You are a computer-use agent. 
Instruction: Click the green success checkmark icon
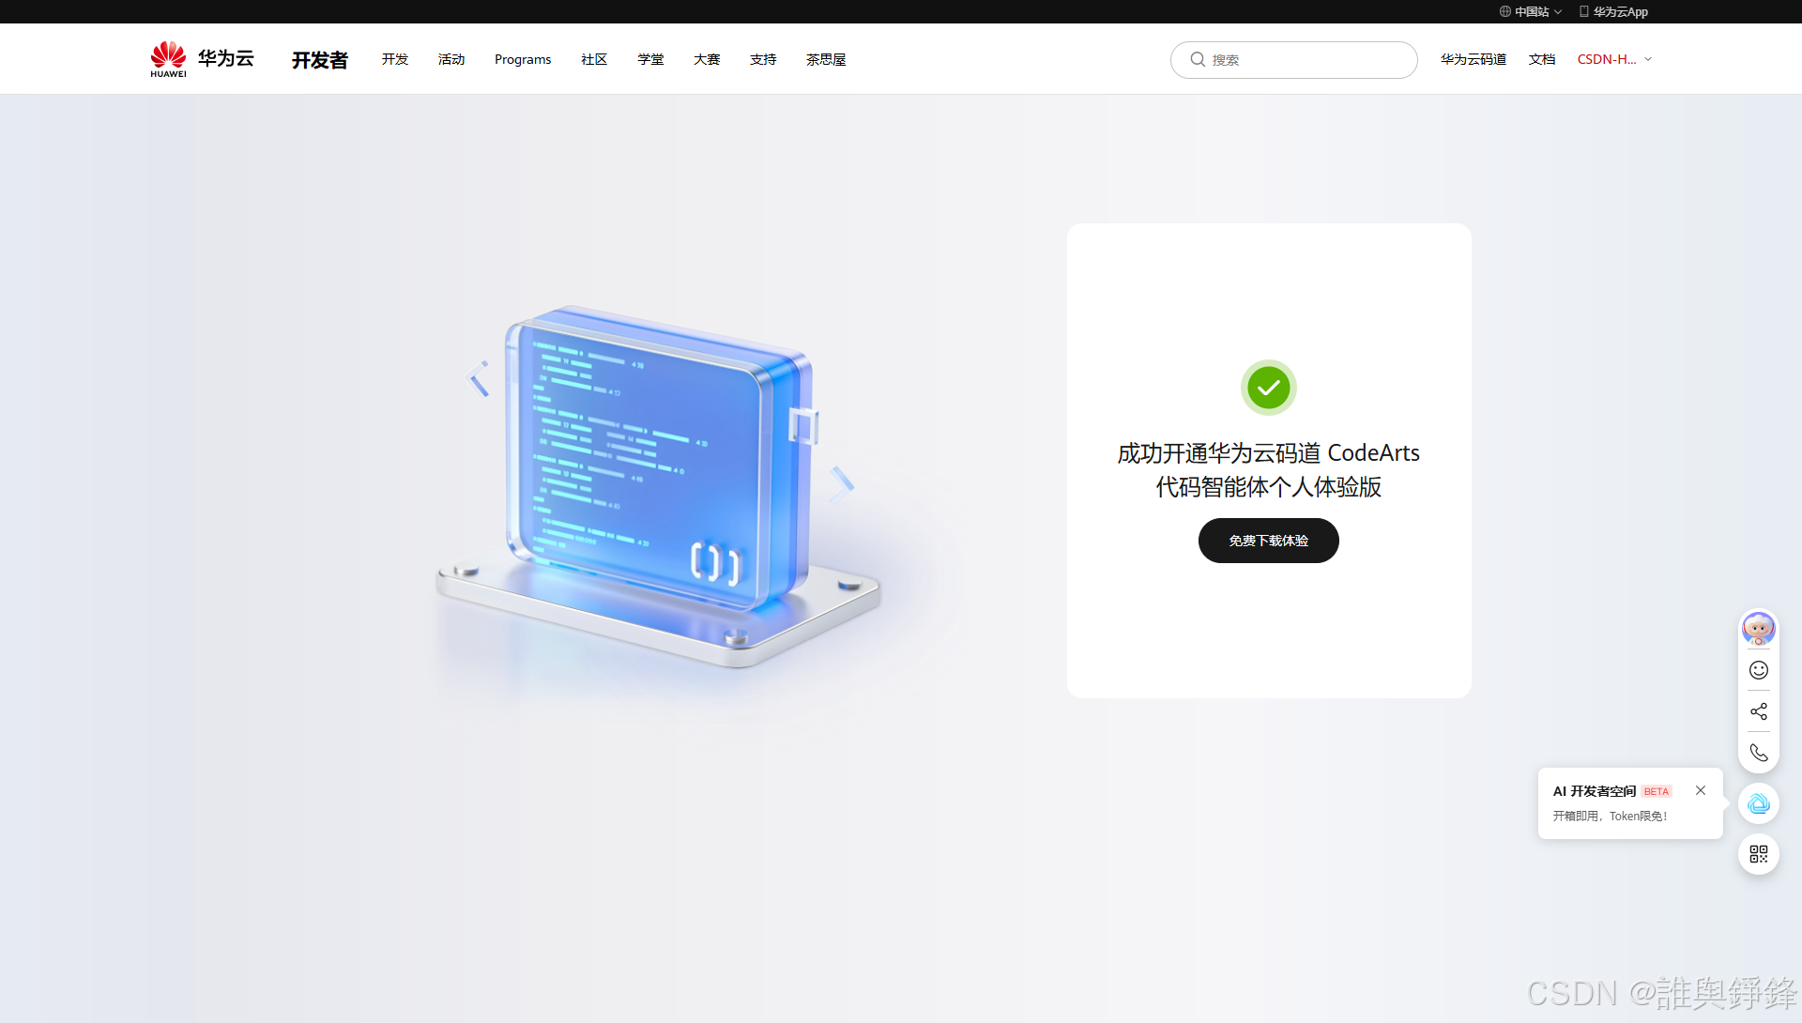click(1269, 388)
